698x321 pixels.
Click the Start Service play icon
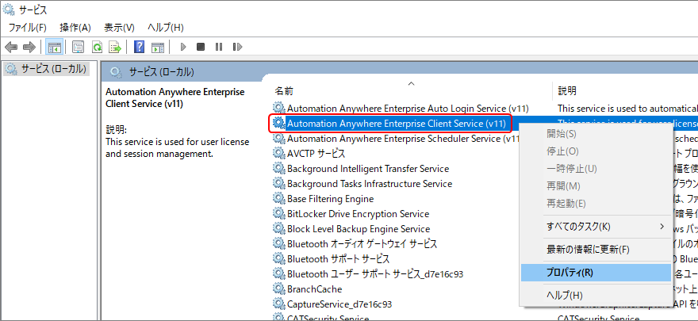coord(183,47)
